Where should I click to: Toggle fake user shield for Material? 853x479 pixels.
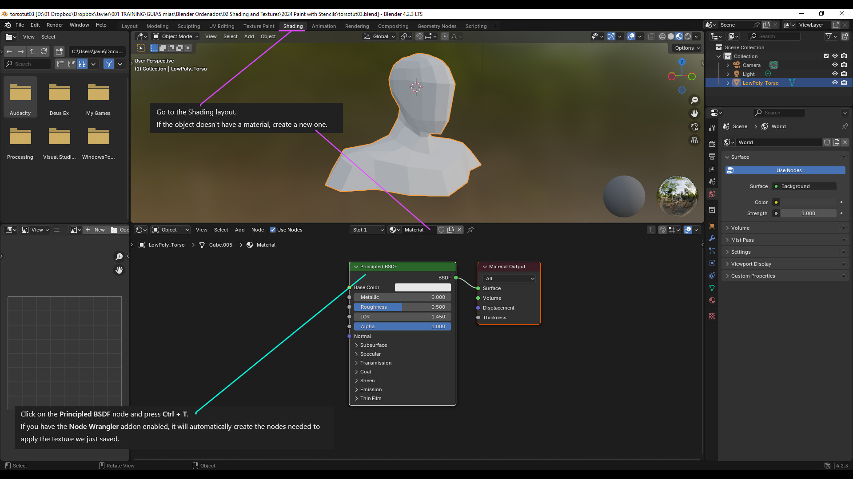pos(441,230)
